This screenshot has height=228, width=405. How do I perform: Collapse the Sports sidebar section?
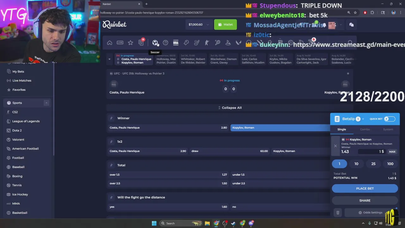pos(46,103)
